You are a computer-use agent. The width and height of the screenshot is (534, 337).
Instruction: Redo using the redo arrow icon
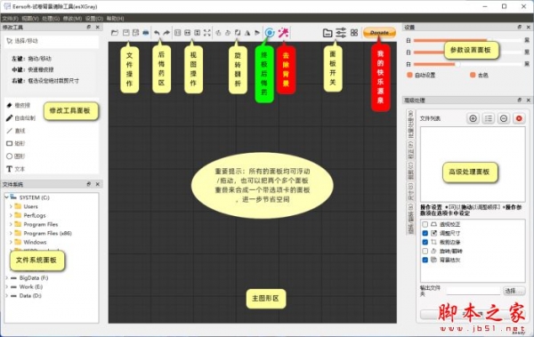point(166,33)
